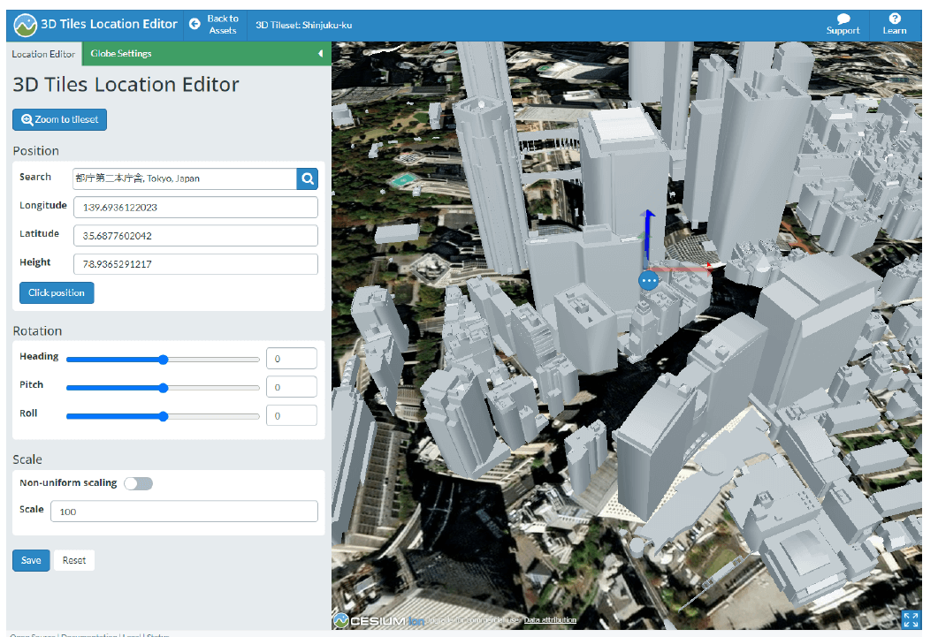
Task: Open the Learn question mark icon
Action: (x=895, y=19)
